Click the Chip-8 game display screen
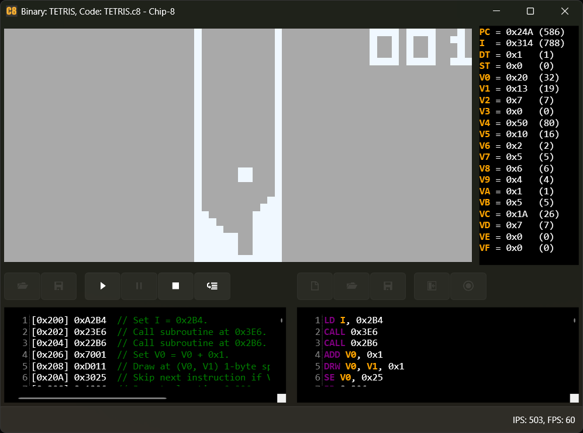This screenshot has width=583, height=433. click(238, 145)
